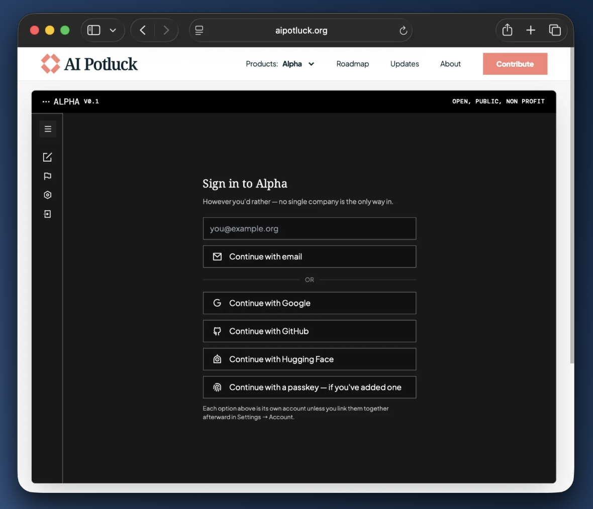The height and width of the screenshot is (509, 593).
Task: Expand the Safari sidebar options chevron
Action: pos(113,30)
